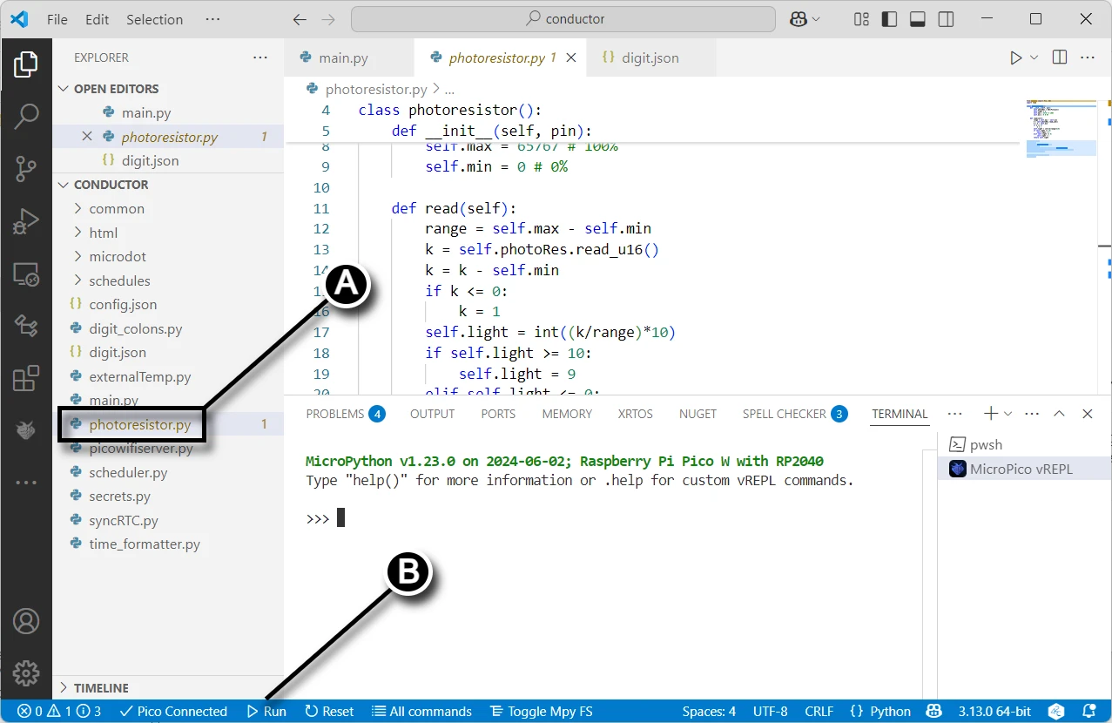The height and width of the screenshot is (723, 1112).
Task: Open the File menu
Action: point(57,19)
